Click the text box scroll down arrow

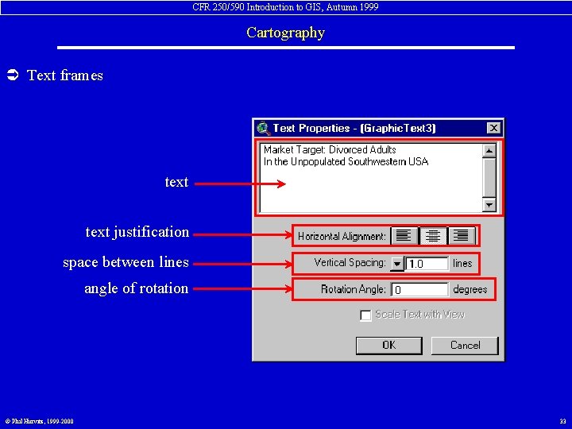tap(489, 205)
